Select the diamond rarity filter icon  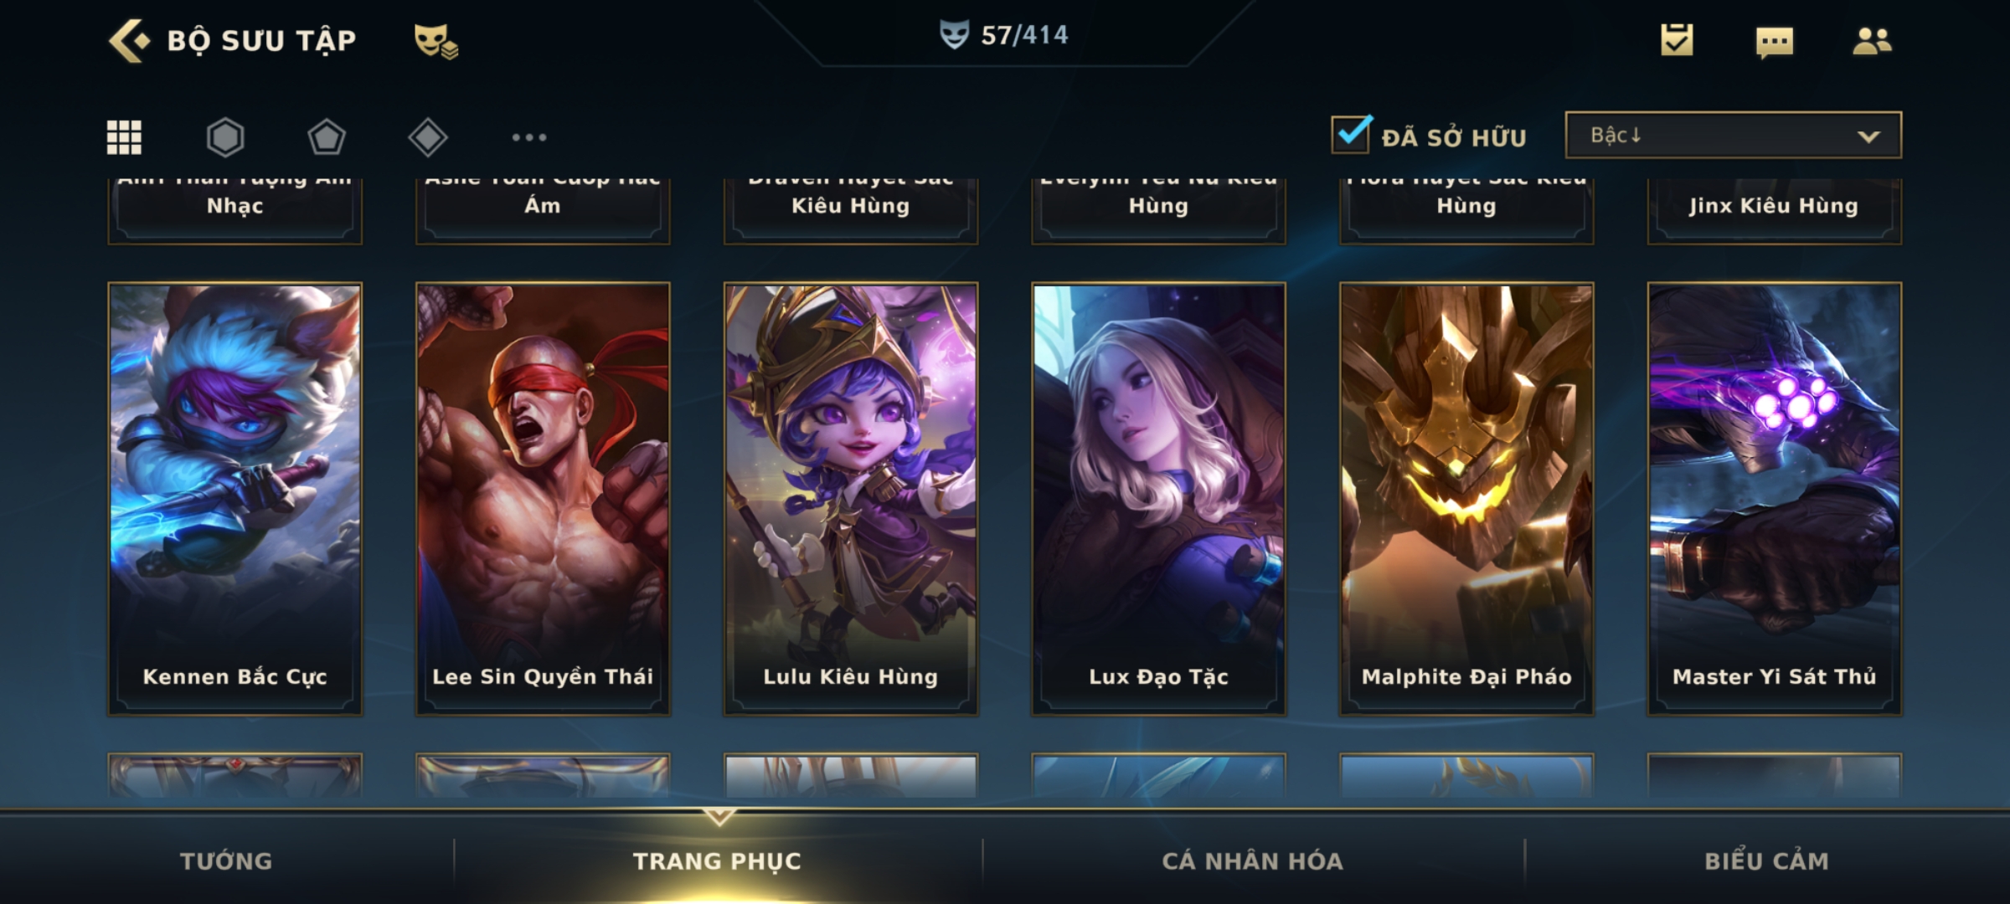tap(428, 137)
